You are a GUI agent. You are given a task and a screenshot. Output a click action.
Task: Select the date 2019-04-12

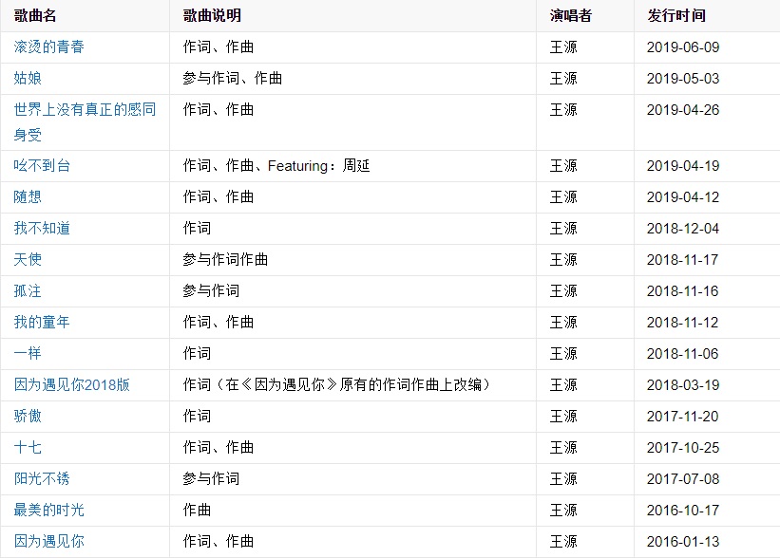click(683, 196)
